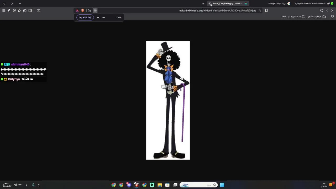Open the Brave main hamburger menu

(x=4, y=10)
